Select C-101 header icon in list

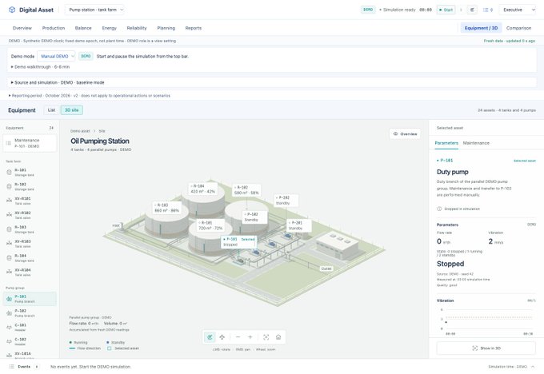[9, 327]
